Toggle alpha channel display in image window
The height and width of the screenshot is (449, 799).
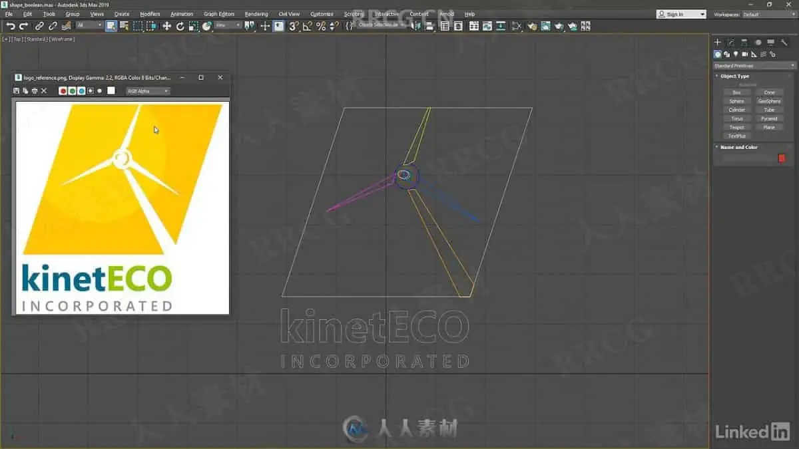click(x=90, y=90)
